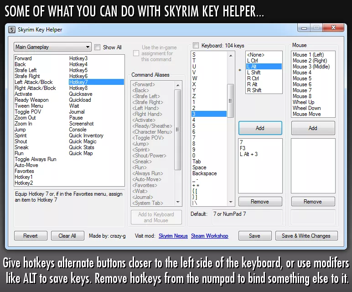Select the Console command
352x292 pixels.
(x=78, y=130)
